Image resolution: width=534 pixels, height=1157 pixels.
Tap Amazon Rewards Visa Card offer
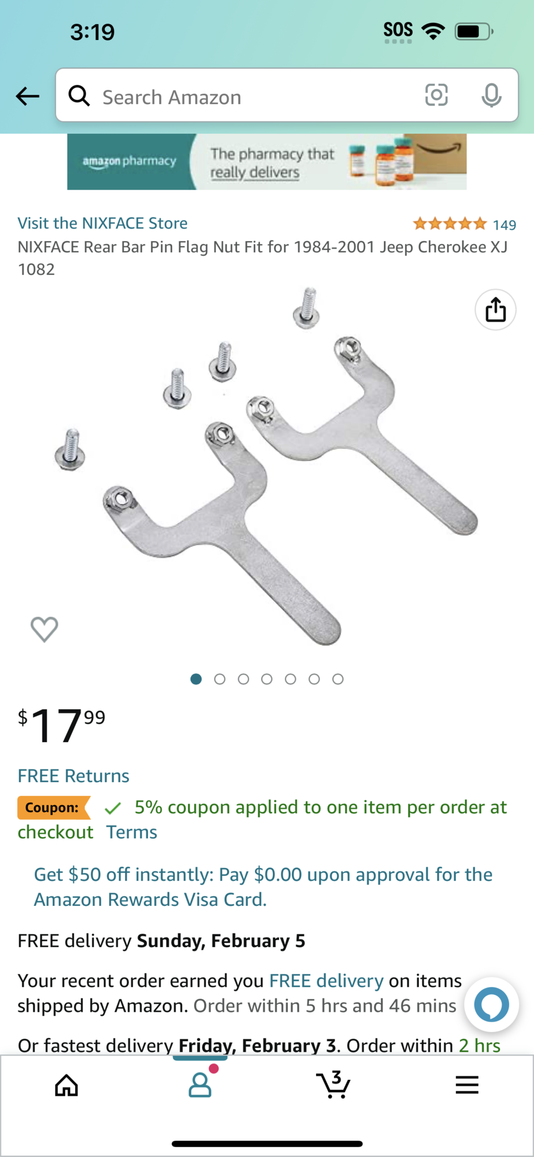pyautogui.click(x=263, y=887)
